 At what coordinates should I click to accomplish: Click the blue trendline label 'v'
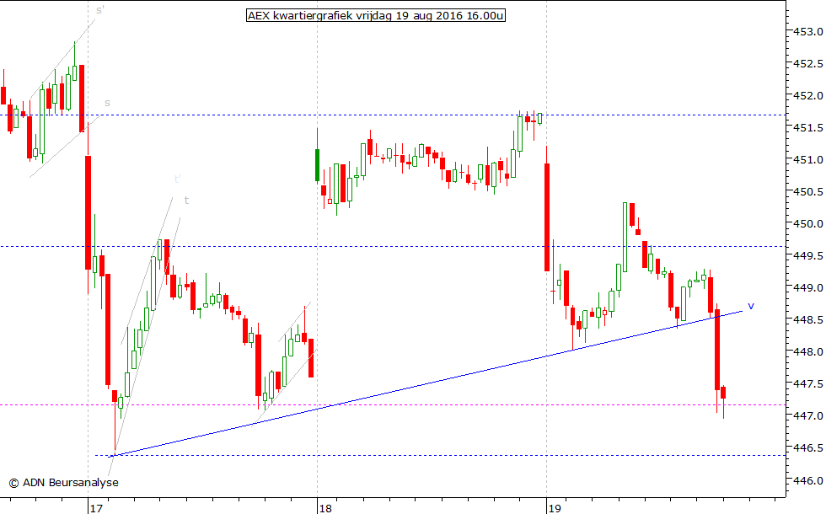(751, 305)
